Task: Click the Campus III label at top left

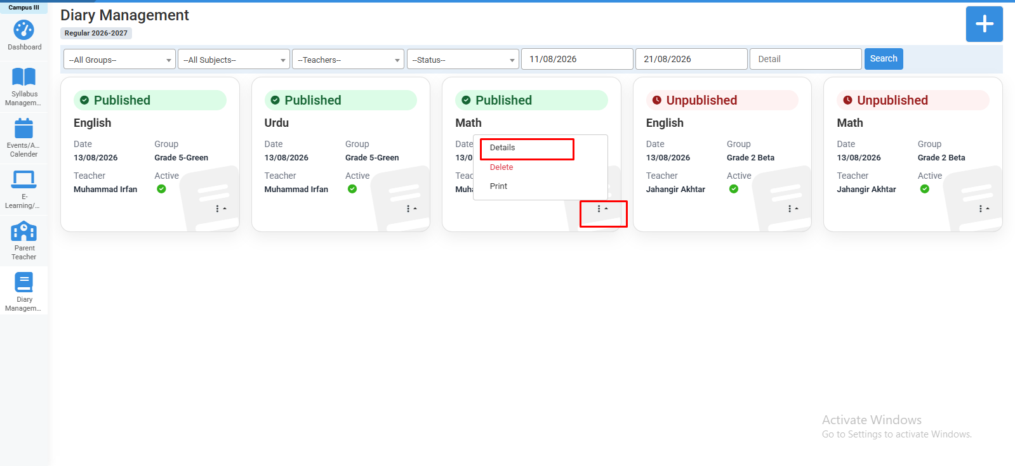Action: click(x=23, y=8)
